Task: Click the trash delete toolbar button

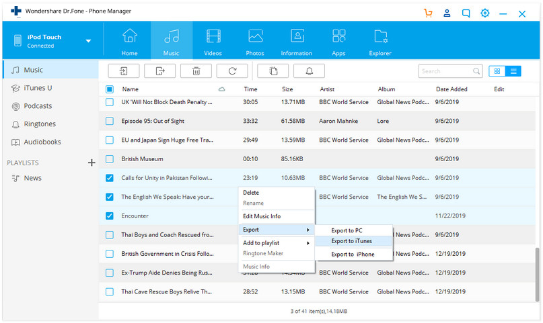Action: coord(196,71)
